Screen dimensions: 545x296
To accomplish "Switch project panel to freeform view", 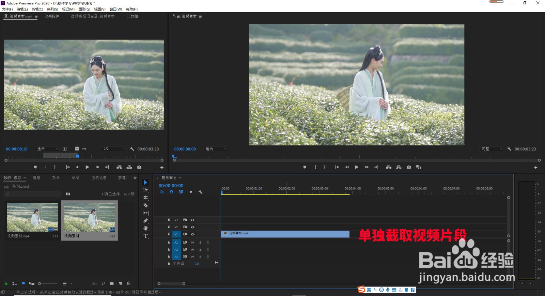I will click(32, 283).
